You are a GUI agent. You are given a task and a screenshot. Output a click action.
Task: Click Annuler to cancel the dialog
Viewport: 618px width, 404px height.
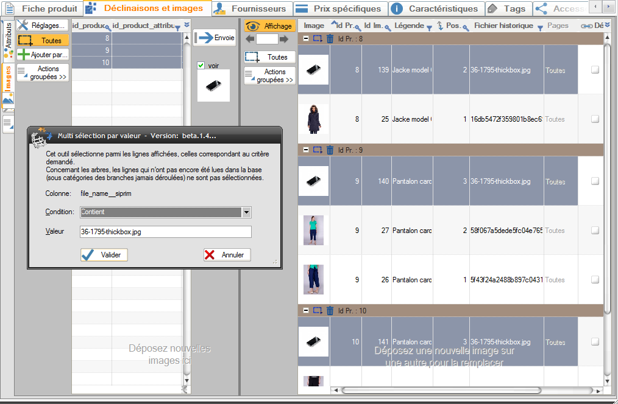pyautogui.click(x=227, y=255)
